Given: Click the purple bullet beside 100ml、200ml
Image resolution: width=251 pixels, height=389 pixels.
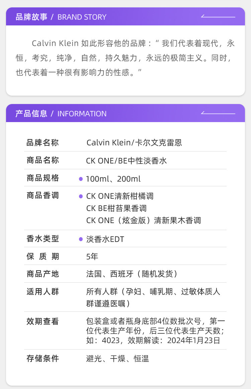Looking at the screenshot, I should pyautogui.click(x=81, y=179).
